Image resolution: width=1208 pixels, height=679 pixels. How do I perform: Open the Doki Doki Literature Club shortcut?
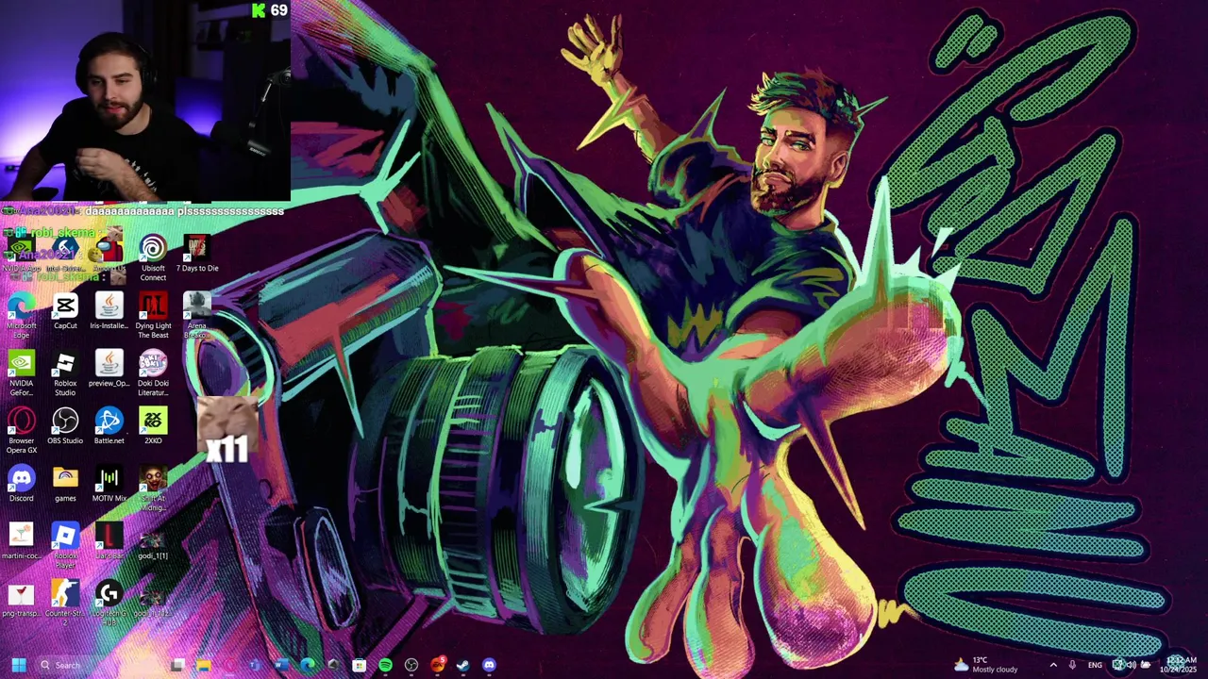[153, 373]
